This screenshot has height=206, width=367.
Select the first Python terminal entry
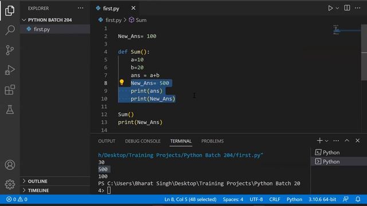click(x=339, y=153)
